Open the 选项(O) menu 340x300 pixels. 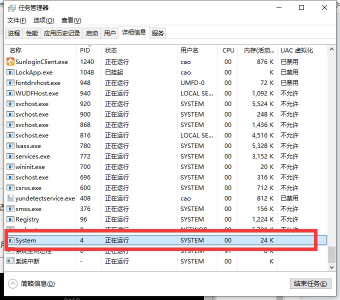pos(44,20)
